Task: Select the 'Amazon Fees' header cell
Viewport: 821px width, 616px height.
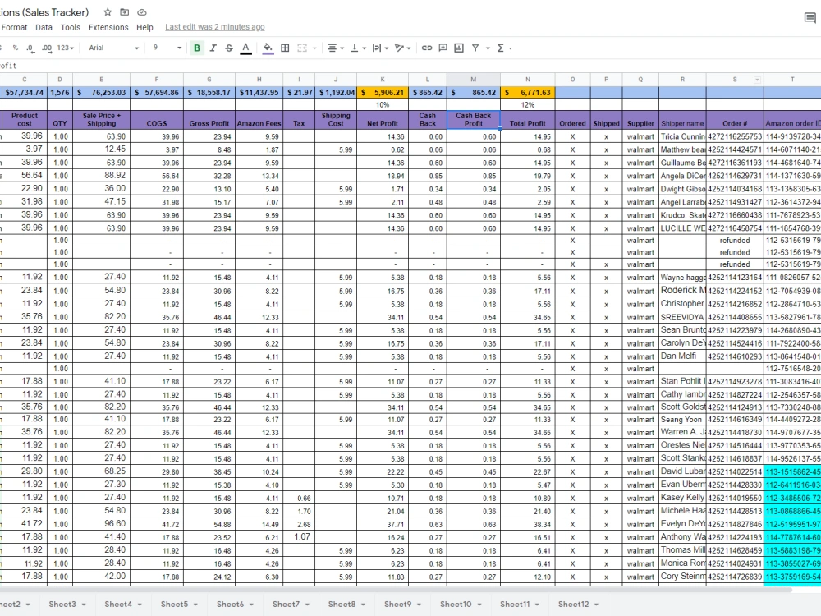Action: pos(259,119)
